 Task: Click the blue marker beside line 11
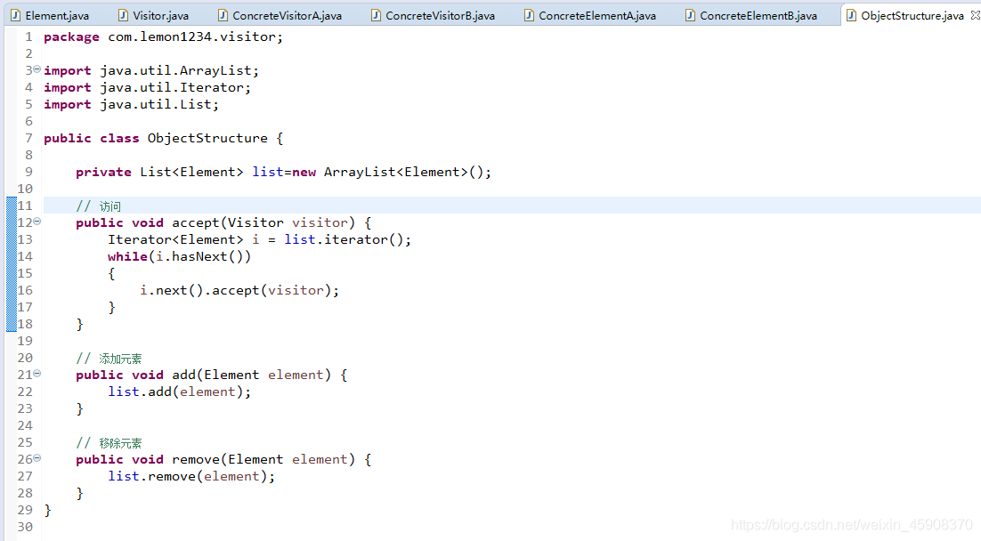13,206
